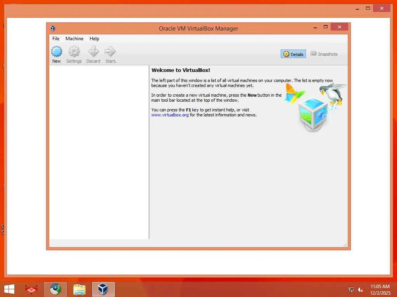Screen dimensions: 397x297
Task: Maximize the VirtualBox Manager window
Action: click(326, 27)
